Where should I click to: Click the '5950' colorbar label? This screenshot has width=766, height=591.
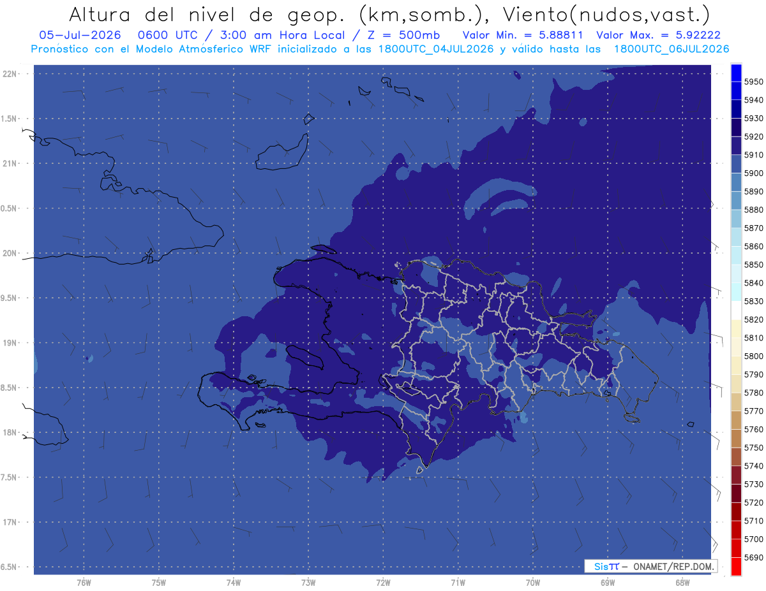click(x=753, y=82)
